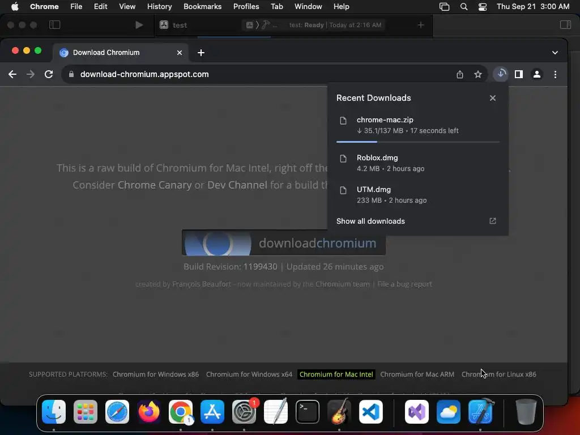Click Xcode Run play button
The image size is (580, 435).
139,25
